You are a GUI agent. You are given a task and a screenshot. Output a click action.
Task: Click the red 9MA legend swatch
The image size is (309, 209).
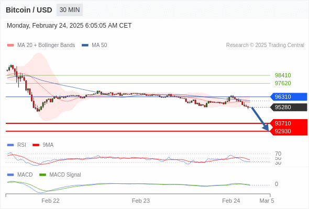click(x=36, y=145)
